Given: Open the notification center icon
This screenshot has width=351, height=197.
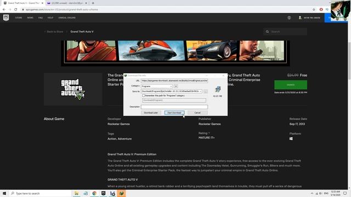Looking at the screenshot, I should click(x=345, y=193).
